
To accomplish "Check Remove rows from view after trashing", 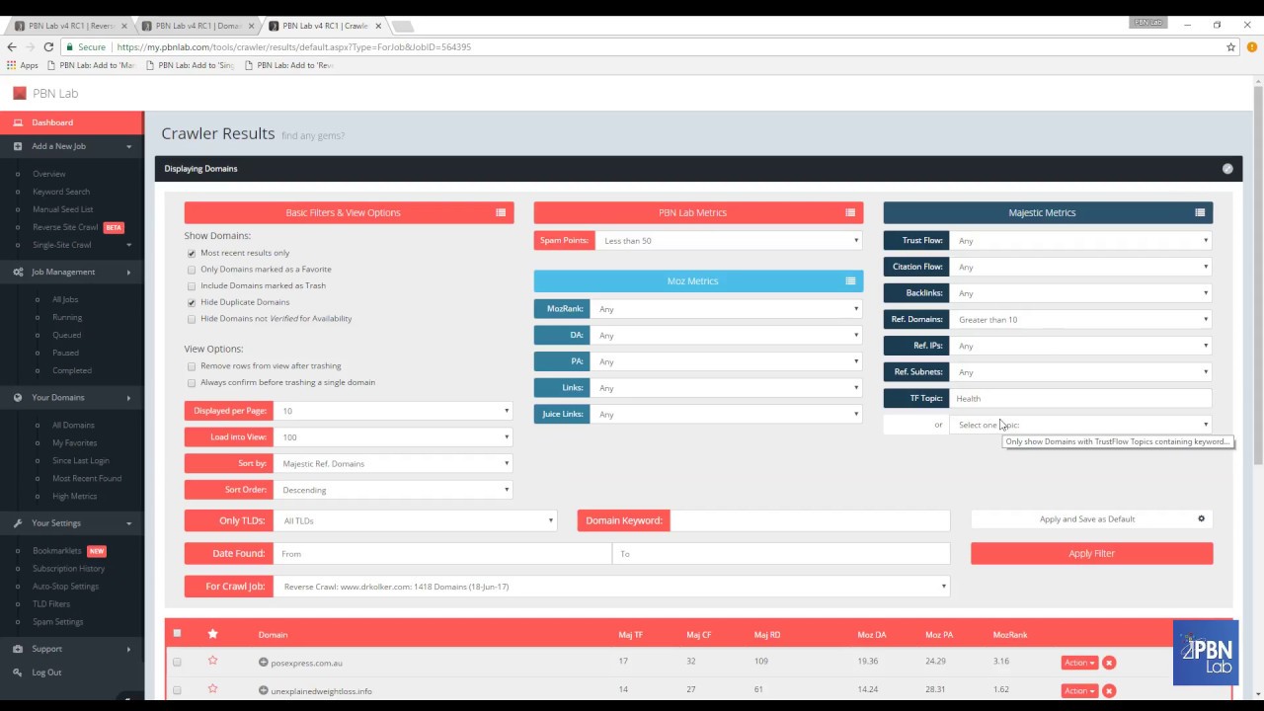I will point(192,366).
